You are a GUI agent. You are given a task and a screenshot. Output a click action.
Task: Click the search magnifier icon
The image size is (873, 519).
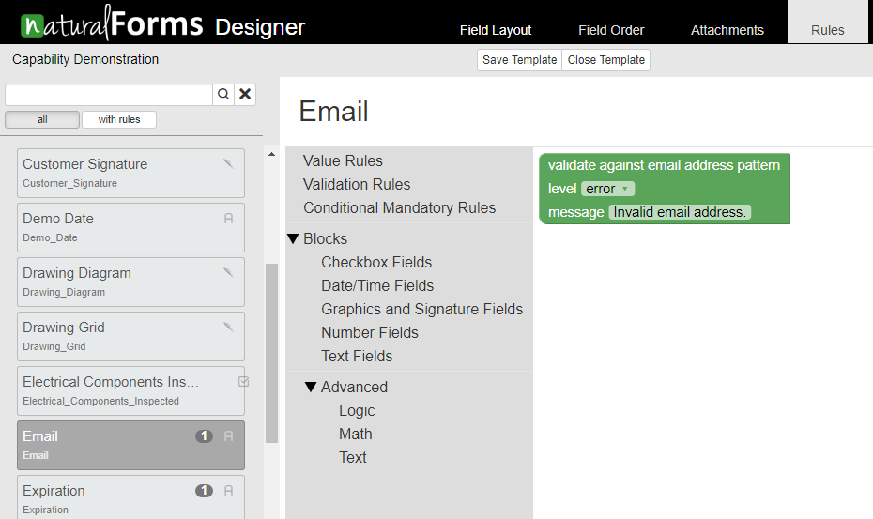pos(223,94)
